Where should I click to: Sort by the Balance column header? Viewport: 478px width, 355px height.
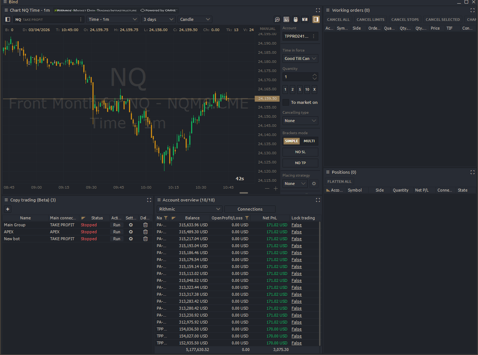point(192,218)
